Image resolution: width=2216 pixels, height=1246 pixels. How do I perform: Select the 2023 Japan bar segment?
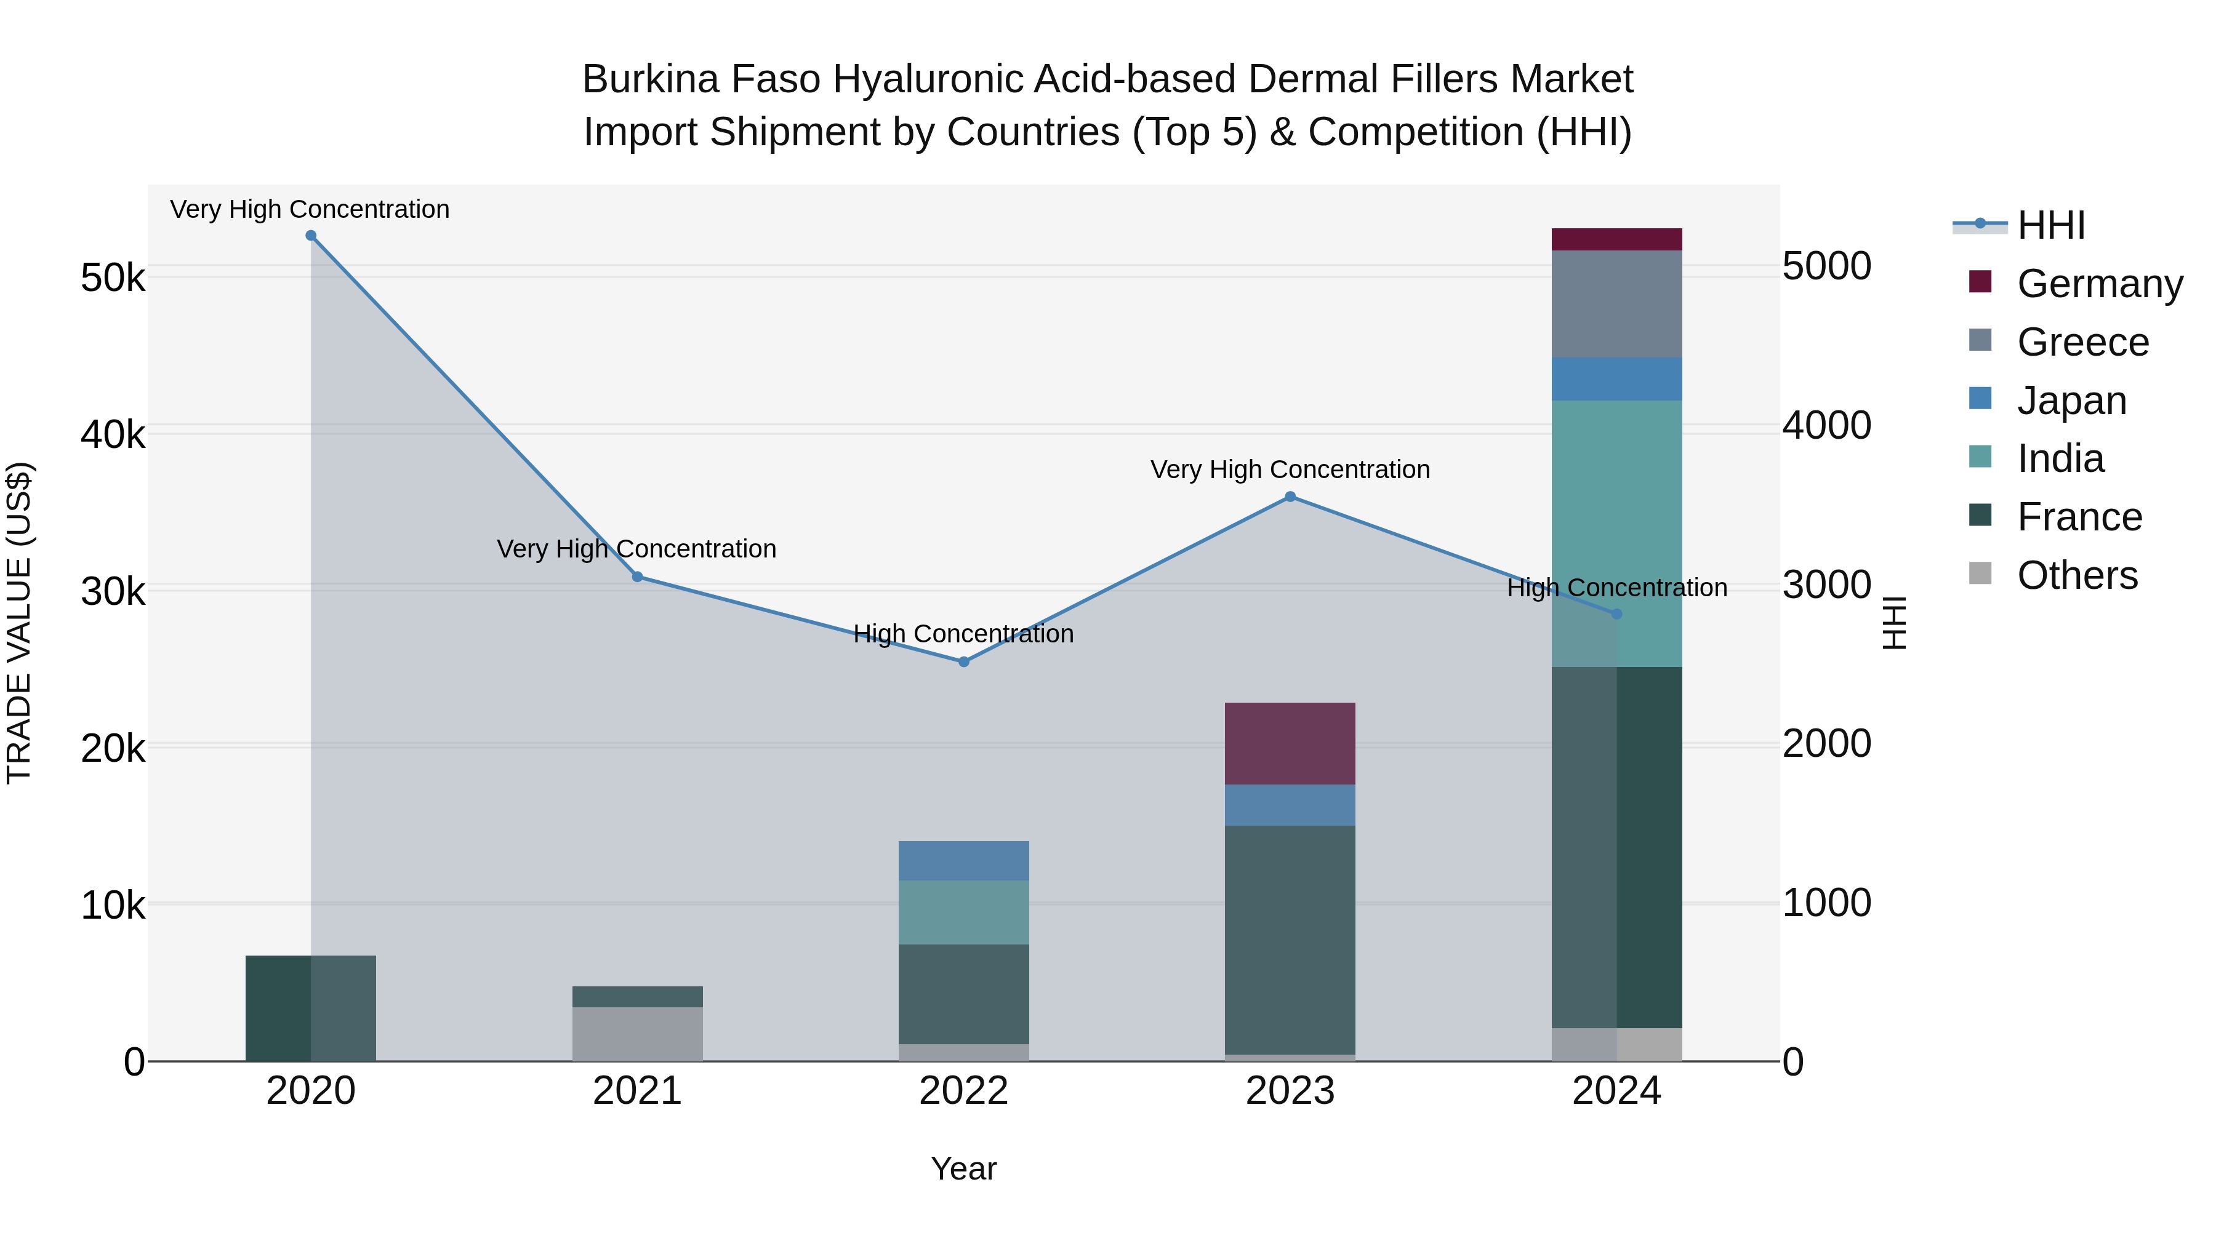1290,805
